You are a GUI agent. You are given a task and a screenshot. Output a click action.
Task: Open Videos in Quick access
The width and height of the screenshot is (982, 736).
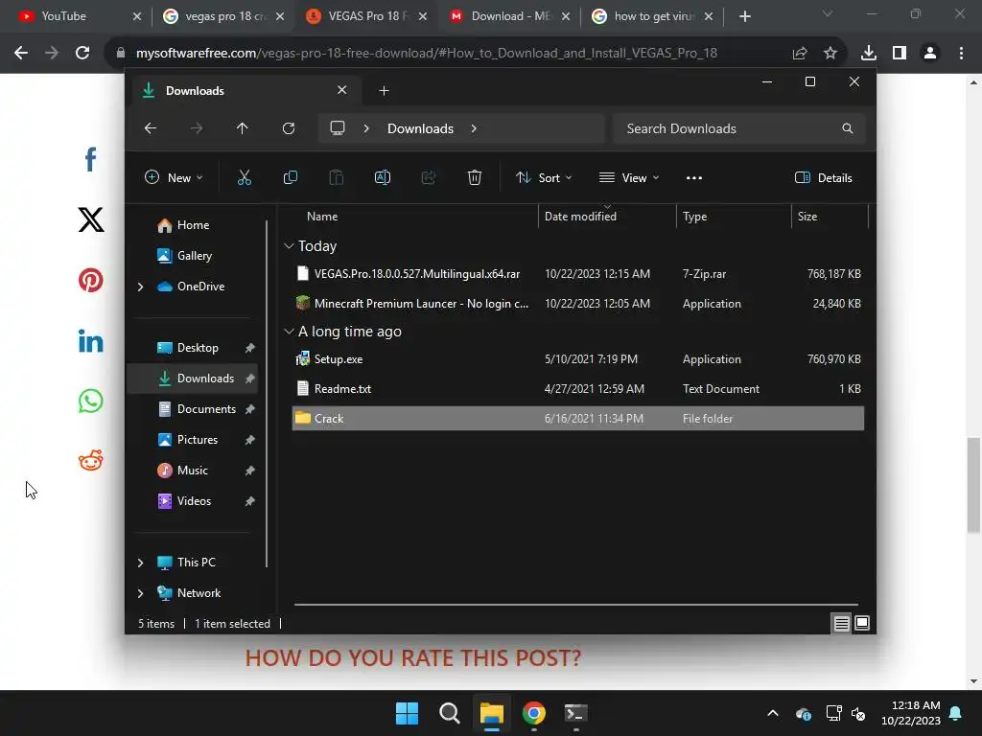click(194, 500)
